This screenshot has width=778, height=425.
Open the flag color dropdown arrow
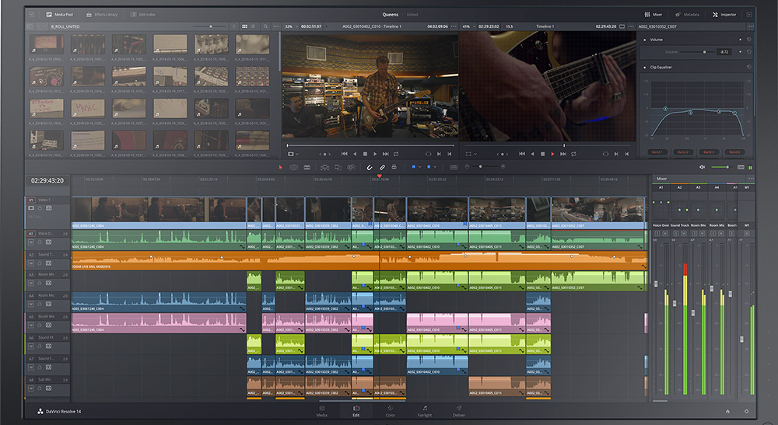(x=421, y=167)
